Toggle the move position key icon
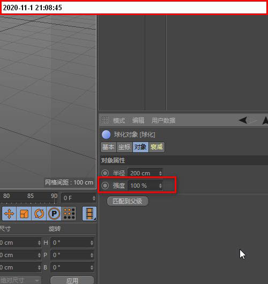 pos(9,214)
